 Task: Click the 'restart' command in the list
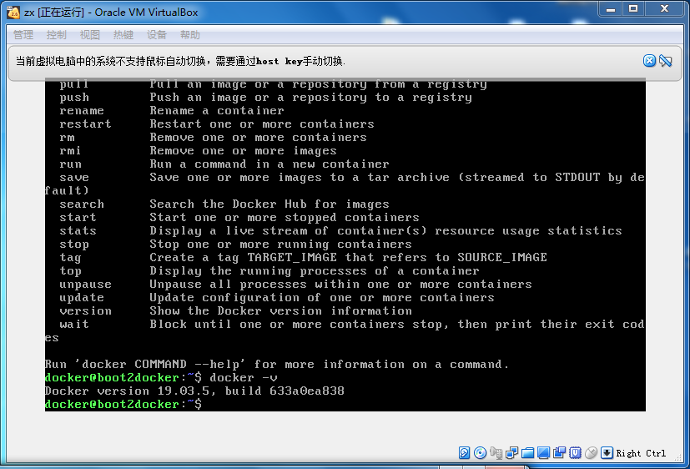click(x=85, y=124)
